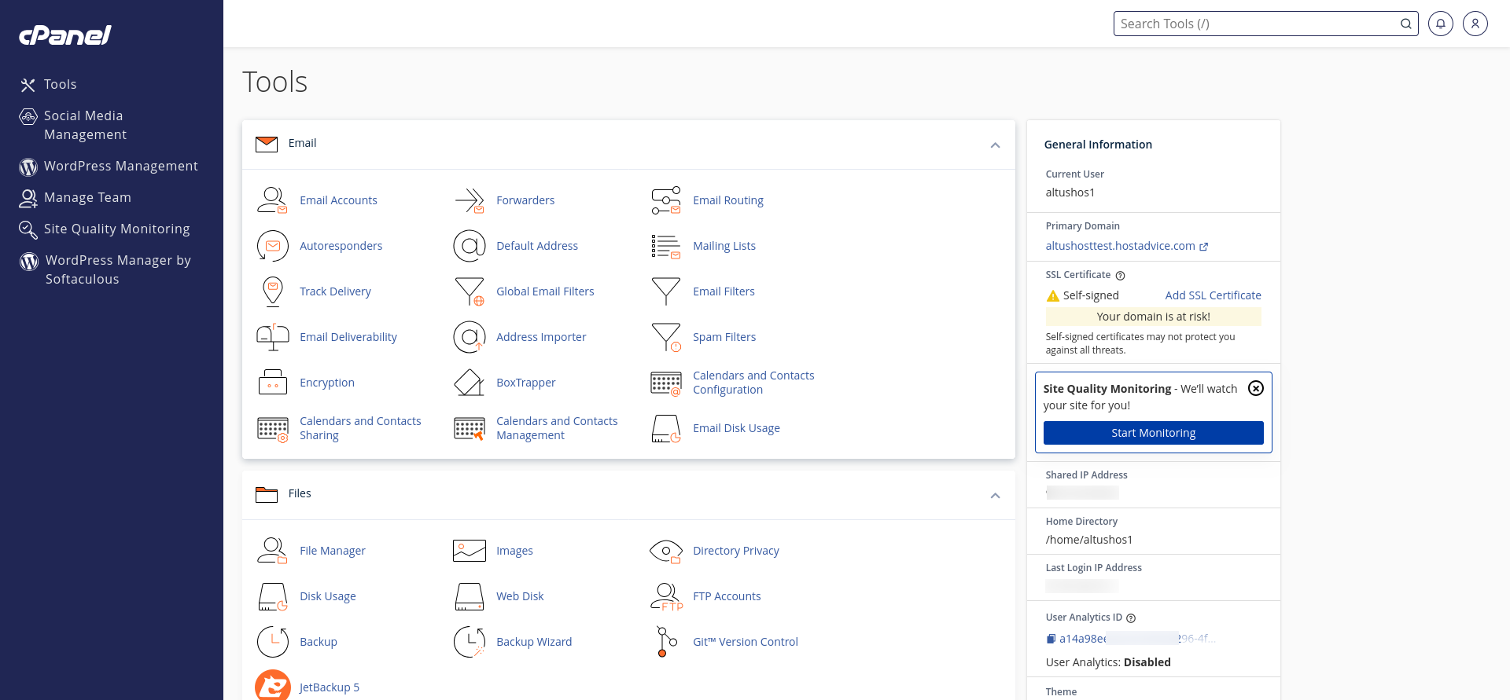Open the Address Importer icon

click(469, 337)
